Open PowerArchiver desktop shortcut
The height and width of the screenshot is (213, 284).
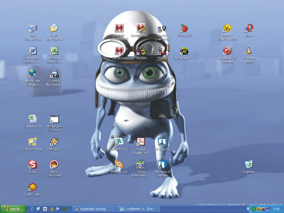click(33, 142)
